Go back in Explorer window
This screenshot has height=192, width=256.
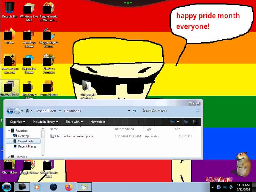pos(10,111)
